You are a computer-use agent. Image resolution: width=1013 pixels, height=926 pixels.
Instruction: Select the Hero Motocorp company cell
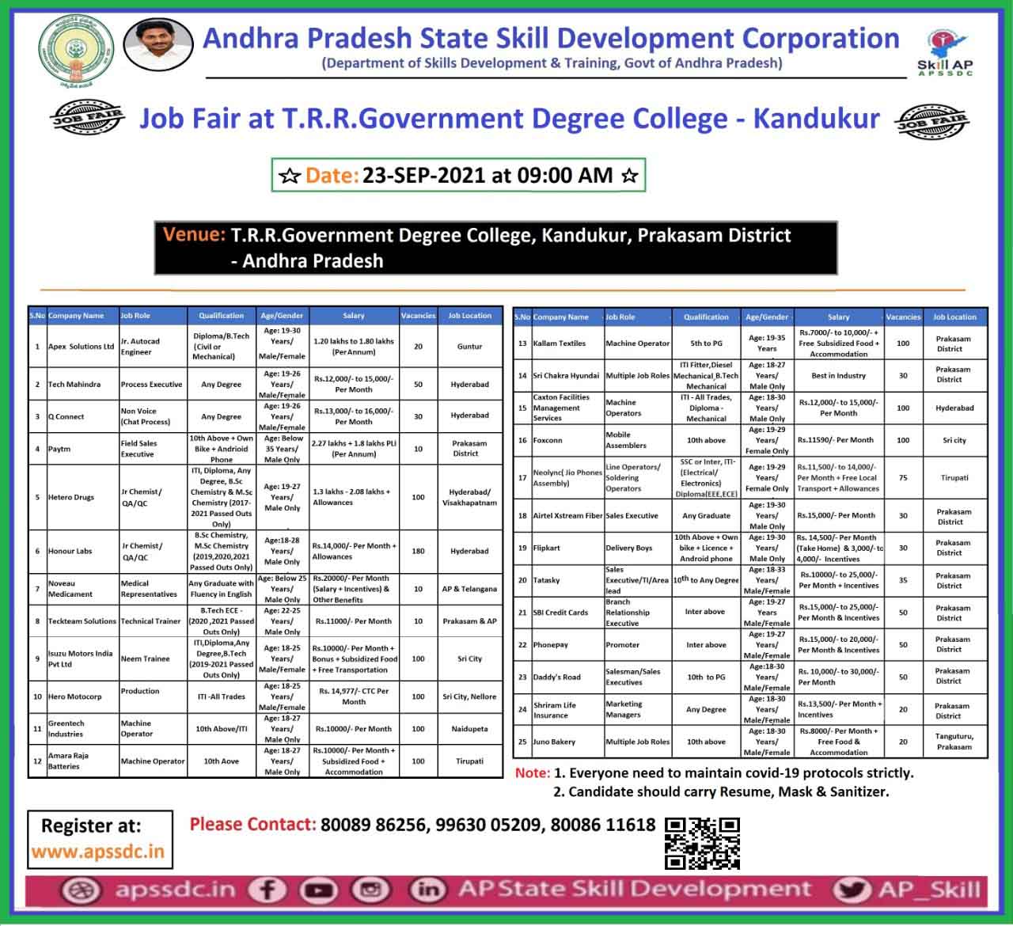click(x=82, y=696)
